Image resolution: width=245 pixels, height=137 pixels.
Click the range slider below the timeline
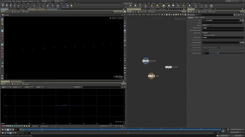click(122, 133)
